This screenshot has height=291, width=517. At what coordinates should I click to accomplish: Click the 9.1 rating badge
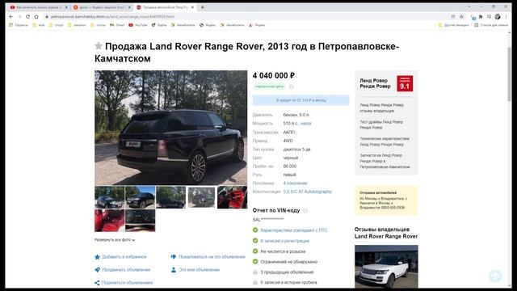pos(405,83)
